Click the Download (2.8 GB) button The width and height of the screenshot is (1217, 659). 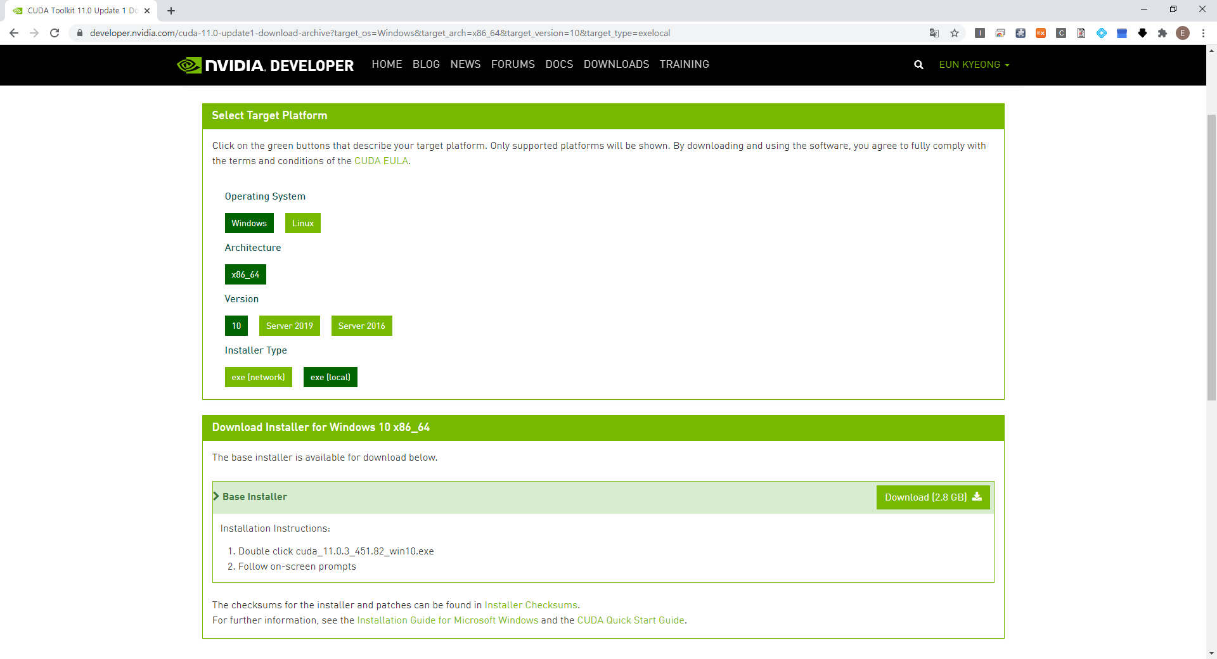tap(933, 497)
